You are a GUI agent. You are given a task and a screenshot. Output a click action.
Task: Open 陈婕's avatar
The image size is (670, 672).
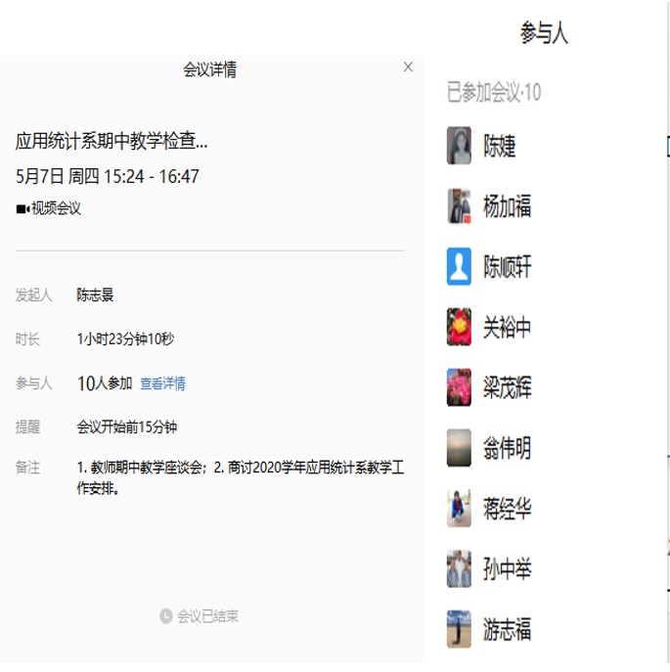(x=459, y=146)
